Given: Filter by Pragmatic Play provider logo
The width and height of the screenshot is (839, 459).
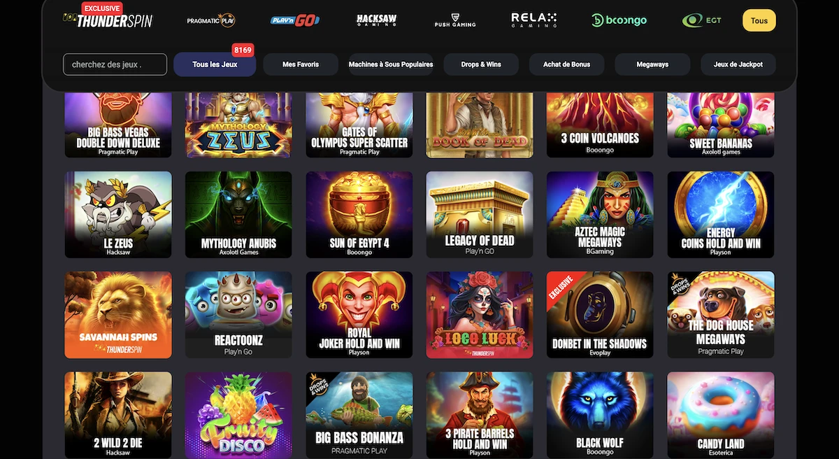Looking at the screenshot, I should click(x=210, y=20).
